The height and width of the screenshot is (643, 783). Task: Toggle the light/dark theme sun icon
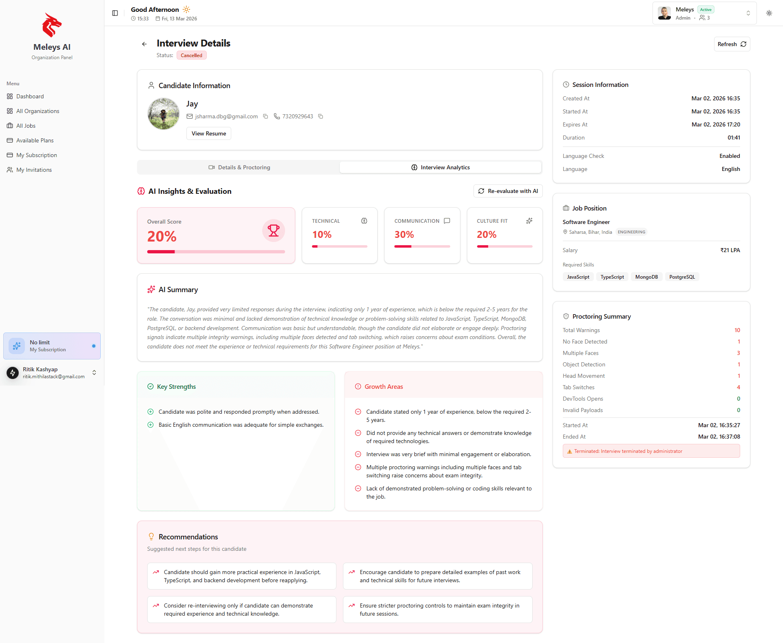[x=769, y=13]
